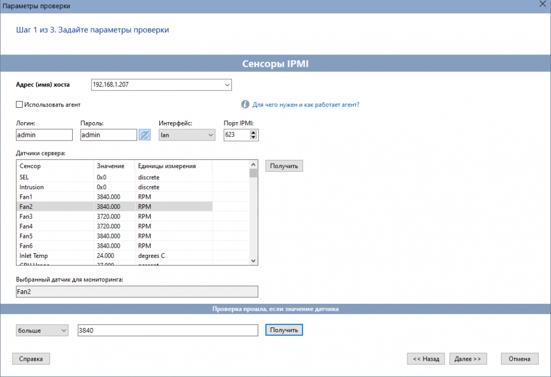The width and height of the screenshot is (551, 377).
Task: Enable the 'Использовать агент' checkbox
Action: point(19,104)
